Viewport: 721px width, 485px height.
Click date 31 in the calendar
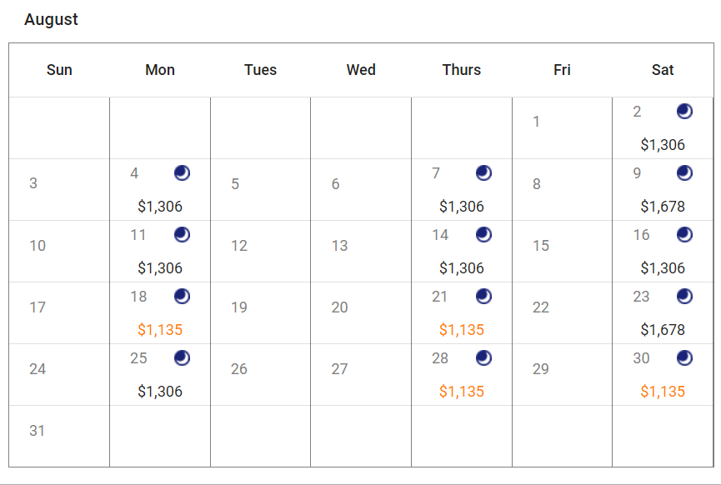click(x=38, y=431)
